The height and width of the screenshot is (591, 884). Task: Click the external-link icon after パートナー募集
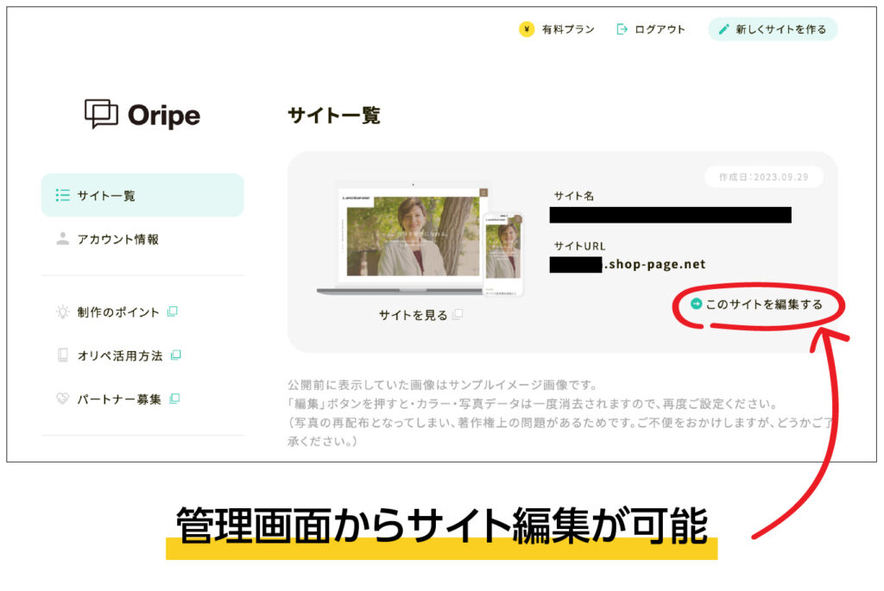[x=174, y=399]
